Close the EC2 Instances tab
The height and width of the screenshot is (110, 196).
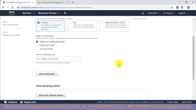click(x=68, y=2)
